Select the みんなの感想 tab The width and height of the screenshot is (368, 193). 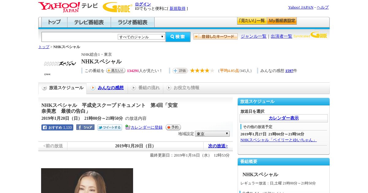coord(107,88)
